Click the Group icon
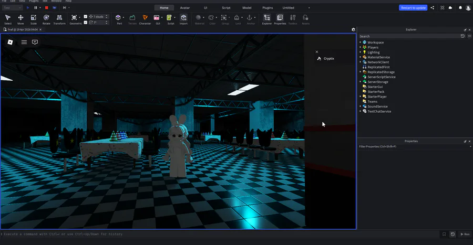 [x=224, y=17]
